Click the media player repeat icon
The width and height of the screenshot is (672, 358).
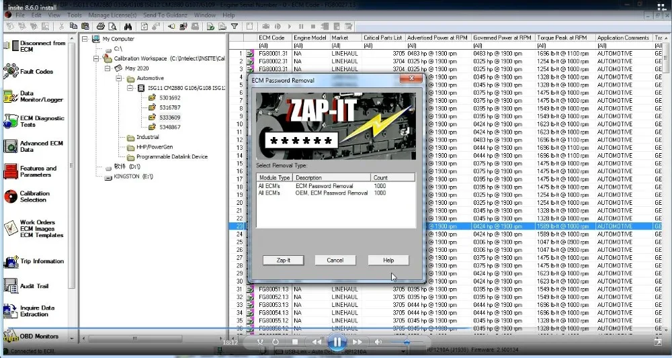pyautogui.click(x=276, y=342)
